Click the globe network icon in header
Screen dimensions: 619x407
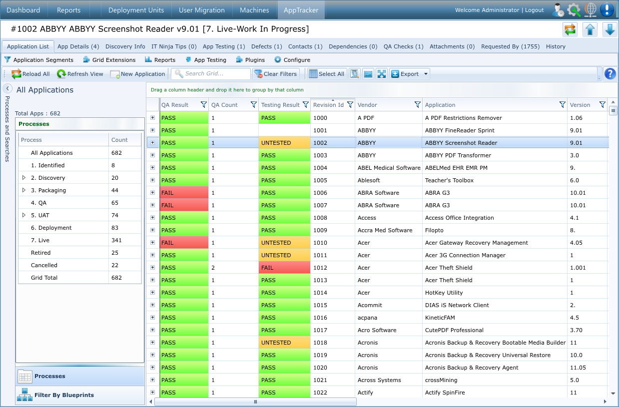(591, 9)
